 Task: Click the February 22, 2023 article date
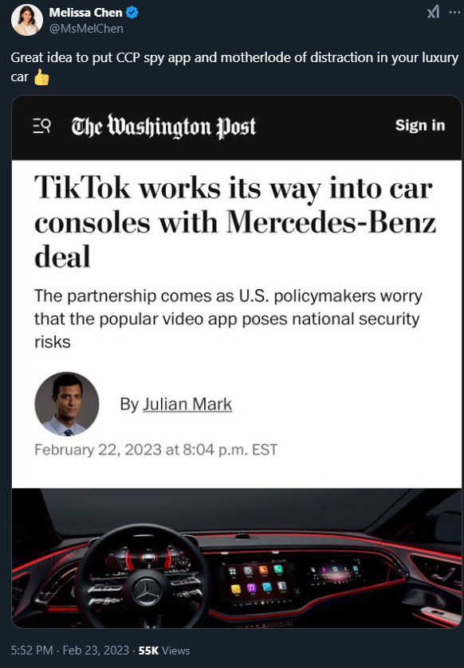pos(156,450)
